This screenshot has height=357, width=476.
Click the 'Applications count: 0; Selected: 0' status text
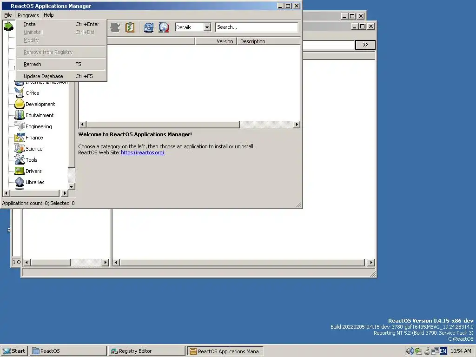pos(38,203)
